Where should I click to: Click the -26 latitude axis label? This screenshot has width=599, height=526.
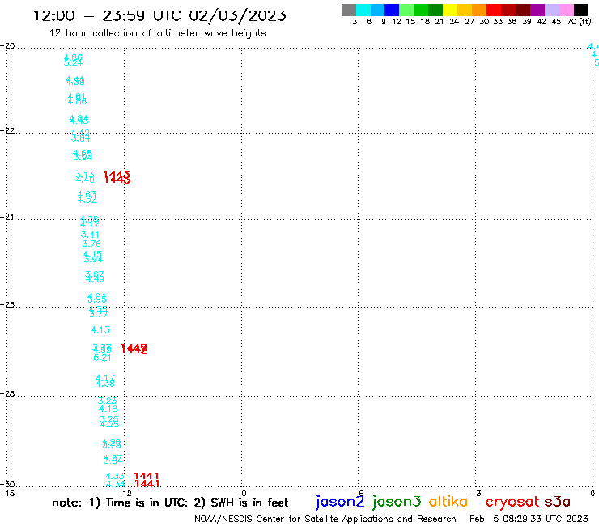(x=7, y=304)
